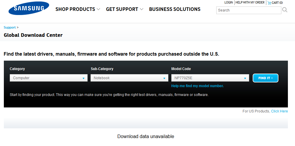Click the Find It button
295x146 pixels.
pos(265,78)
